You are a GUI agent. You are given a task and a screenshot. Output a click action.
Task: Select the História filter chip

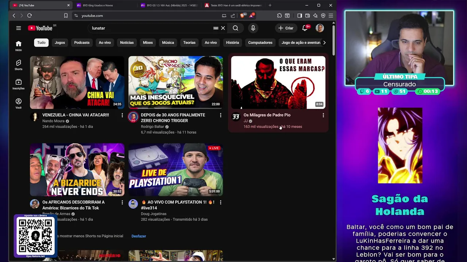click(232, 43)
